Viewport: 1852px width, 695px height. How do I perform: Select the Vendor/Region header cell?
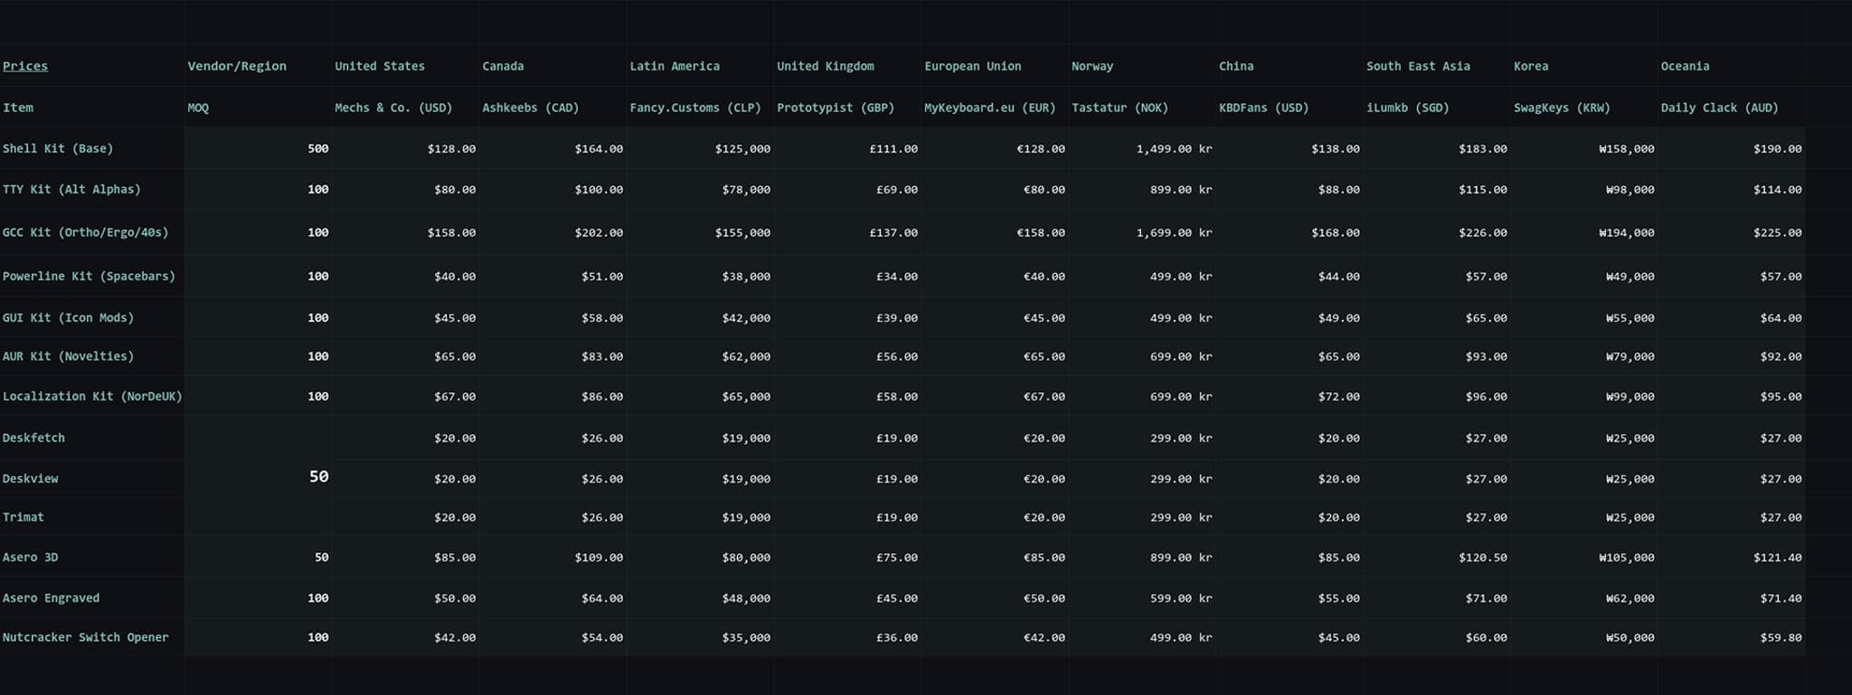pyautogui.click(x=237, y=66)
